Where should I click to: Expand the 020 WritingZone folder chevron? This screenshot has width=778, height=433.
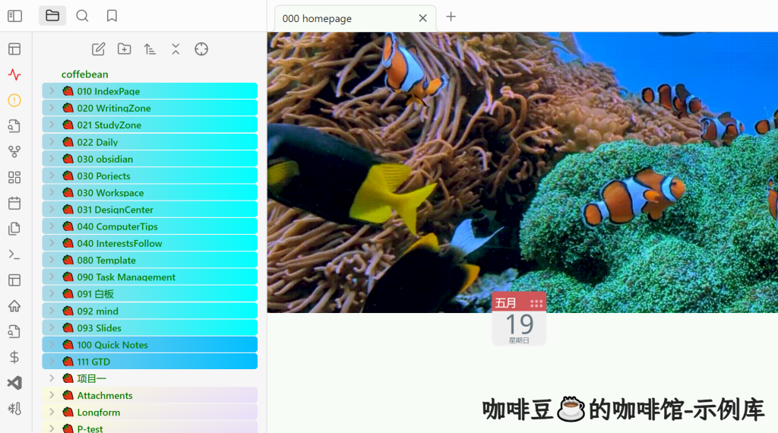click(52, 108)
